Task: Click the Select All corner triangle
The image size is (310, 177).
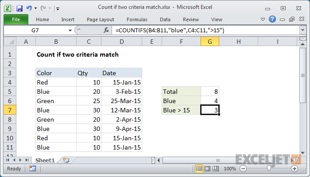Action: 10,42
